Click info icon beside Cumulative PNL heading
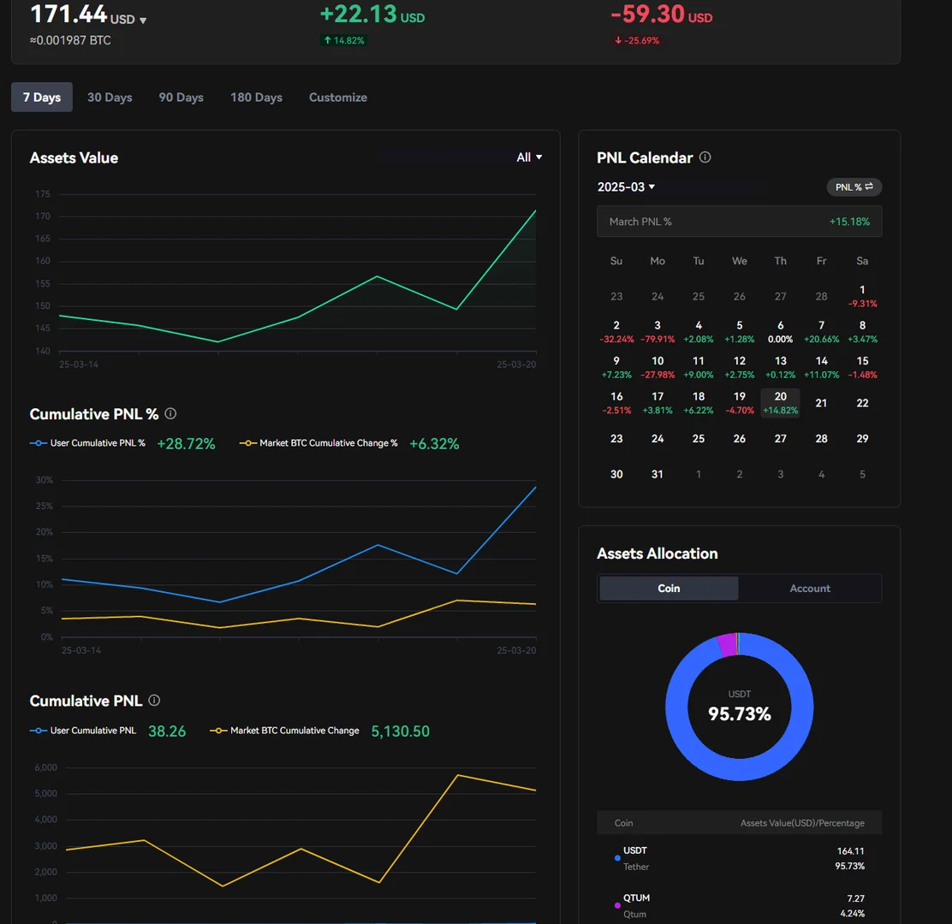 154,700
